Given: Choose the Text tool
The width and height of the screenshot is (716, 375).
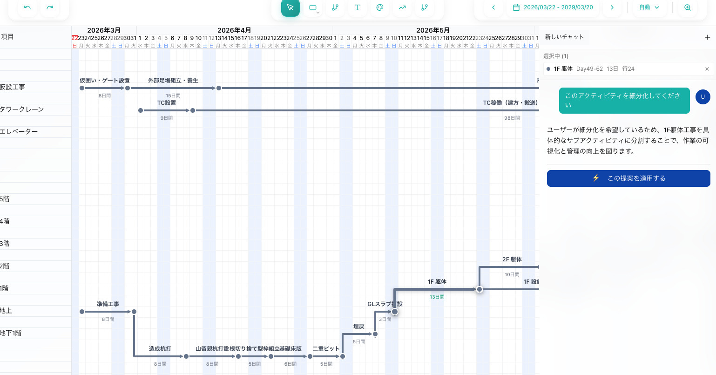Looking at the screenshot, I should (x=358, y=7).
